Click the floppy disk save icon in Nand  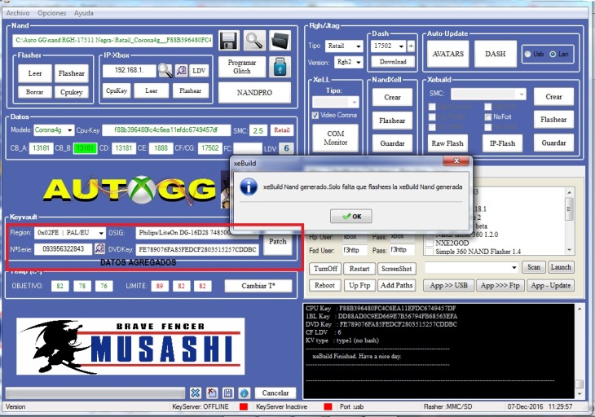(x=229, y=41)
